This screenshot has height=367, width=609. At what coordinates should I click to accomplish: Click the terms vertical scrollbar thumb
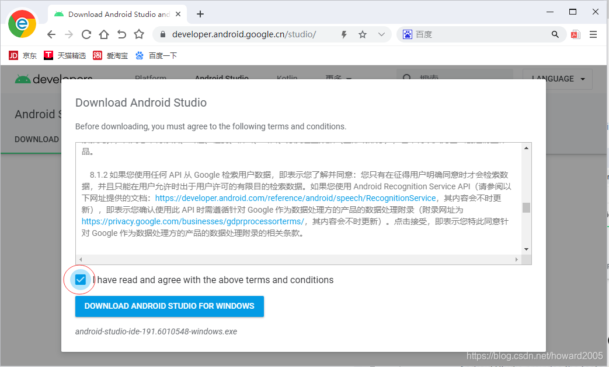526,208
